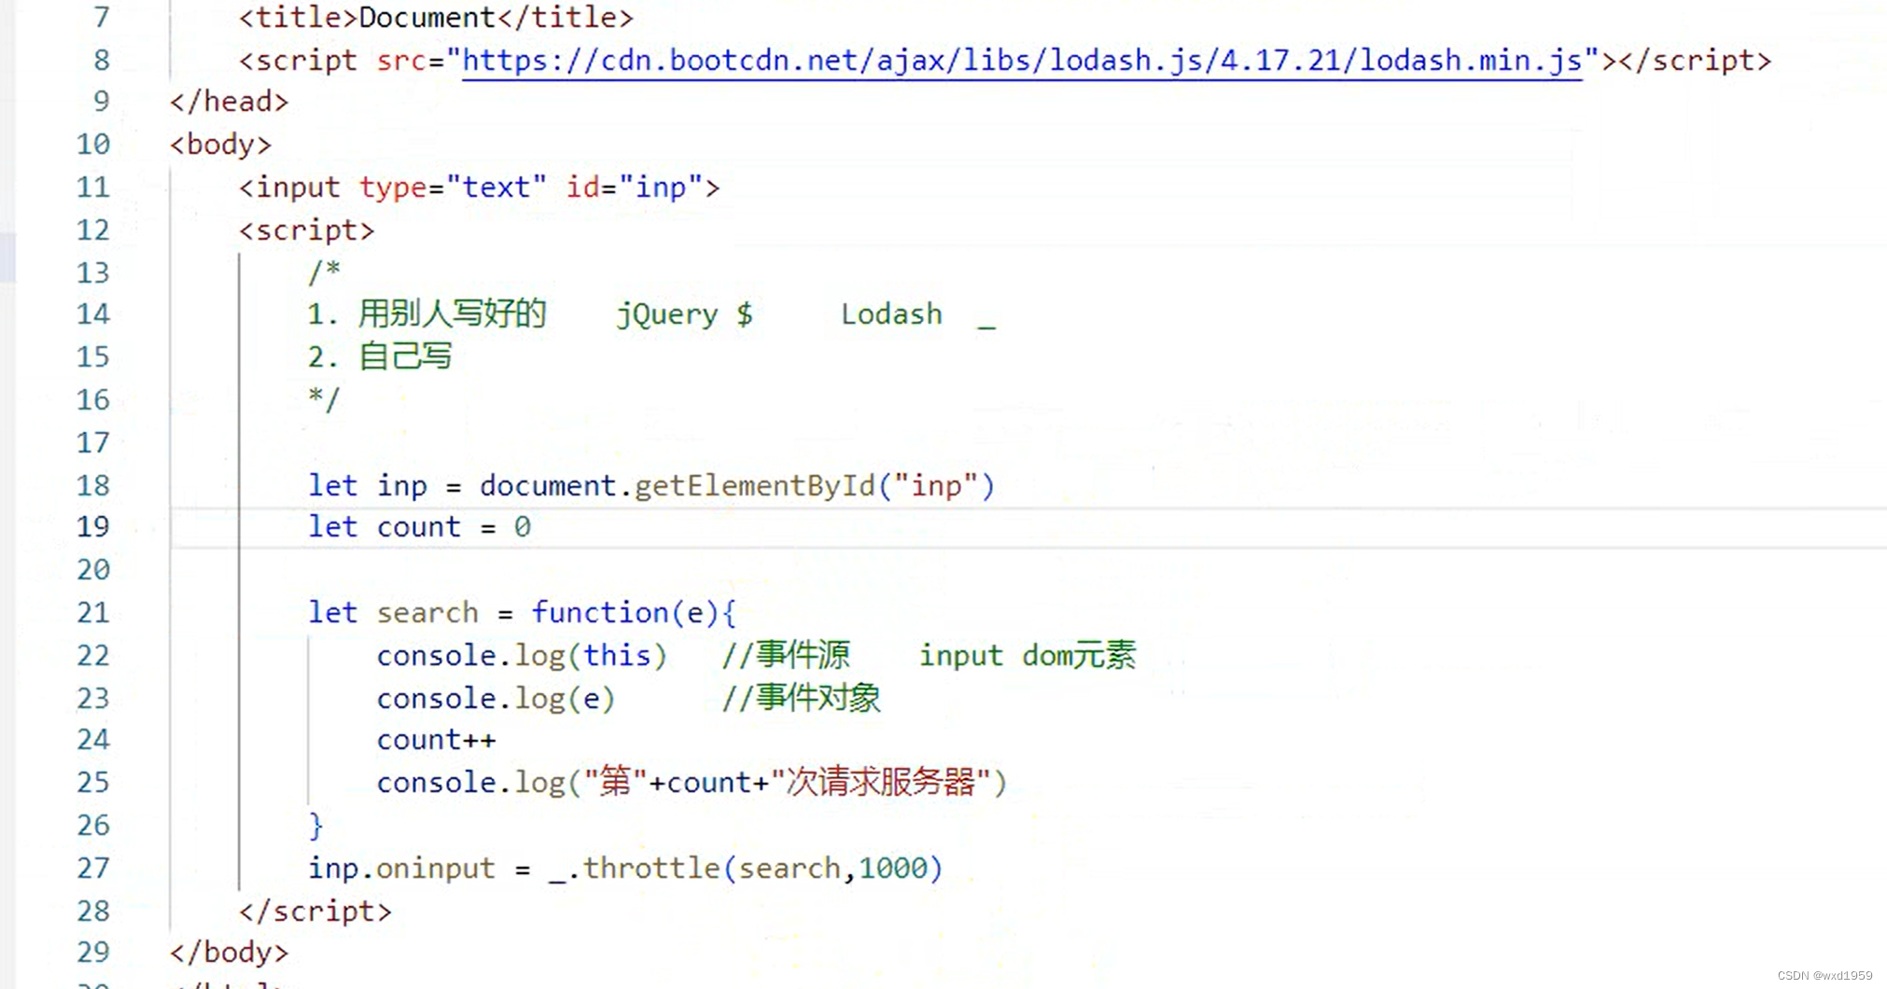Click the comment text jQuery $
The image size is (1887, 989).
tap(685, 314)
